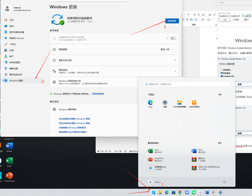252x196 pixels.
Task: Click the power icon in Start menu
Action: [224, 182]
